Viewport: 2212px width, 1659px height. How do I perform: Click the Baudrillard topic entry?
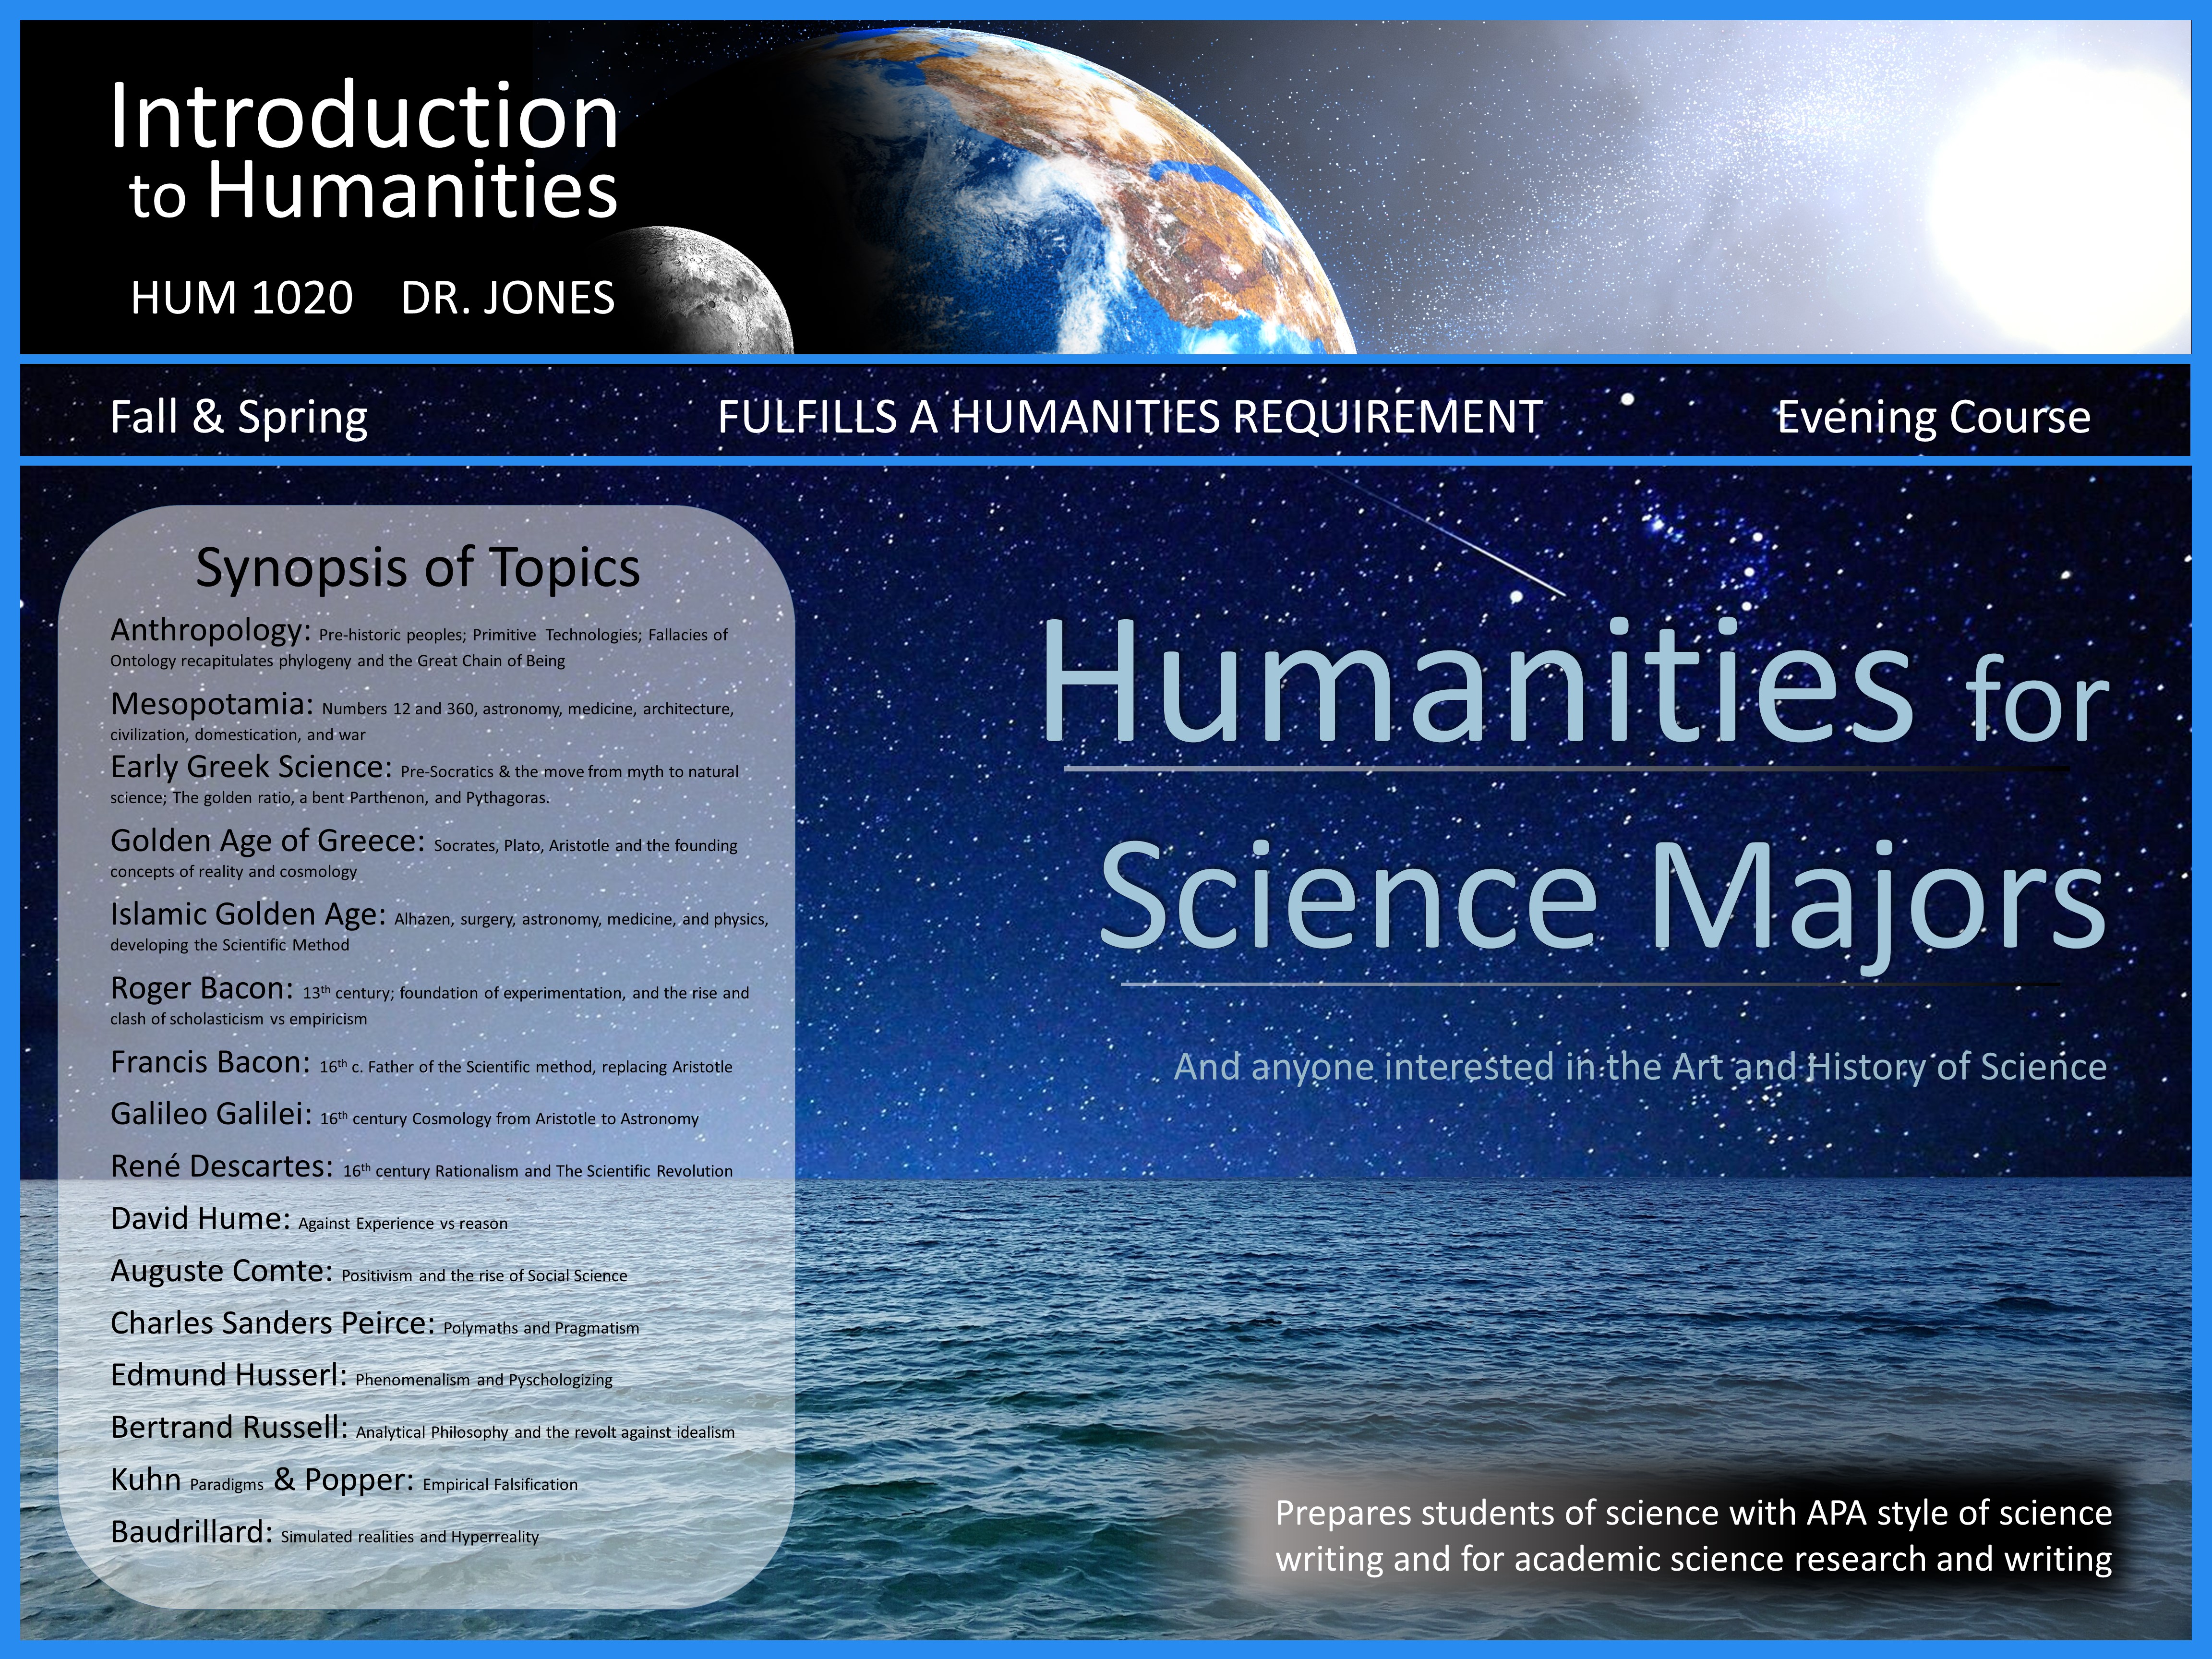(191, 1532)
